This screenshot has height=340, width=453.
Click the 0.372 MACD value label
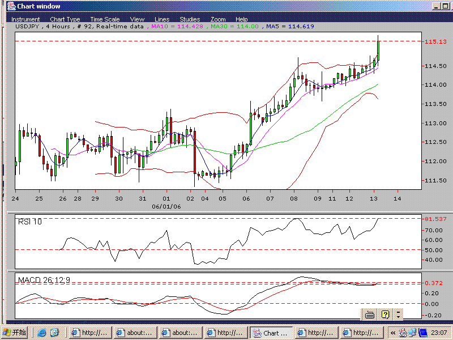[x=433, y=283]
